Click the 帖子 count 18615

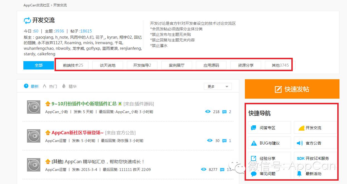coord(86,31)
